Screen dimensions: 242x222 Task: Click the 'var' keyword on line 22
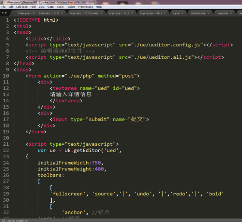click(x=42, y=151)
